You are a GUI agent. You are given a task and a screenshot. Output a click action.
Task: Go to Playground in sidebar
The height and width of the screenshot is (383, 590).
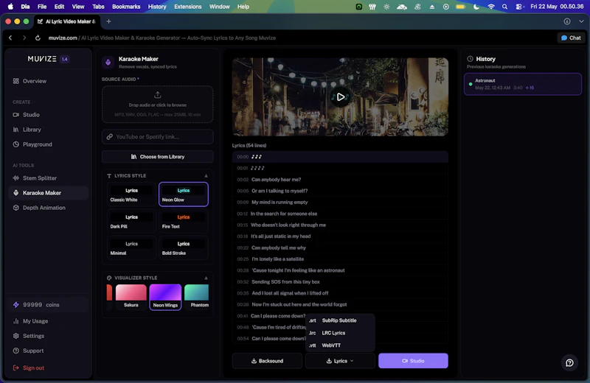coord(38,144)
